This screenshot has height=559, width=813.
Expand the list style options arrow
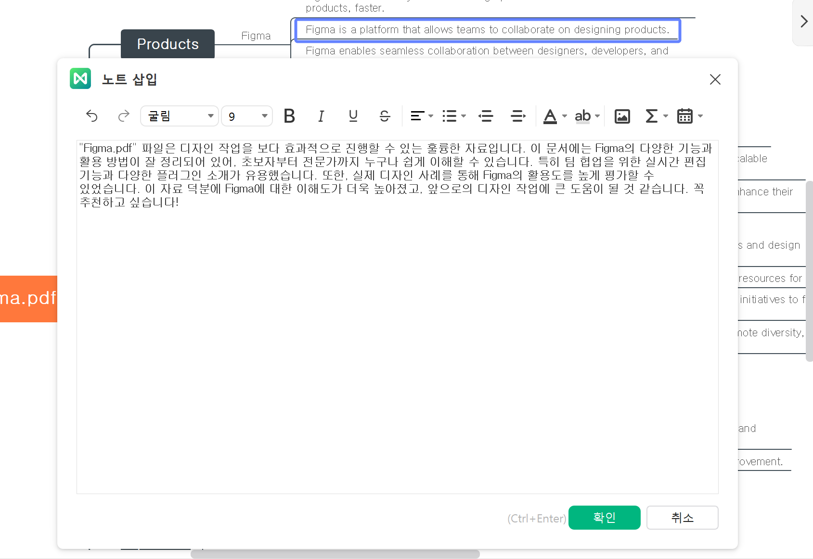[x=464, y=116]
